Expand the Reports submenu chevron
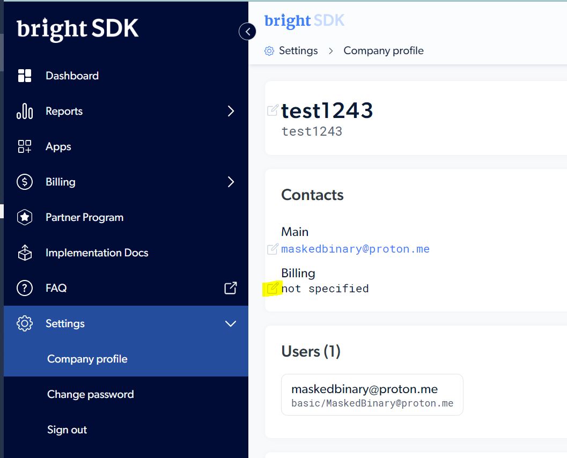Image resolution: width=567 pixels, height=458 pixels. [x=231, y=111]
